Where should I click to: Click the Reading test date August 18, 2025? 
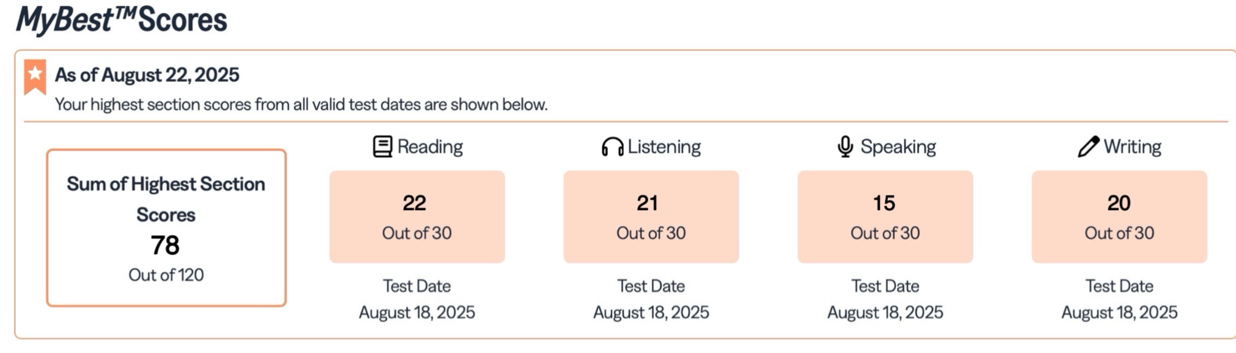coord(417,313)
